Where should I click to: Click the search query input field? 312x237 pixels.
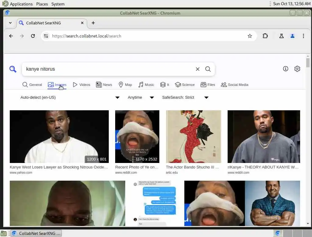(108, 69)
